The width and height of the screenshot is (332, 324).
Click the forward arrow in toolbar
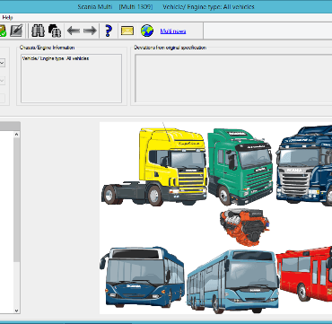(x=90, y=31)
